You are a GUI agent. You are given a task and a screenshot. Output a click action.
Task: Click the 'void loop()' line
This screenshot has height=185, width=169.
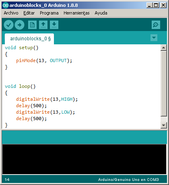pos(20,86)
